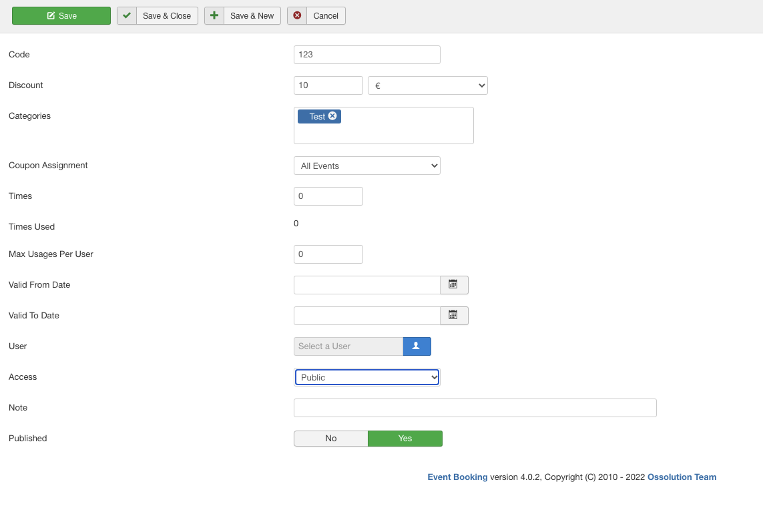Click the Save & Close checkmark icon

point(127,16)
